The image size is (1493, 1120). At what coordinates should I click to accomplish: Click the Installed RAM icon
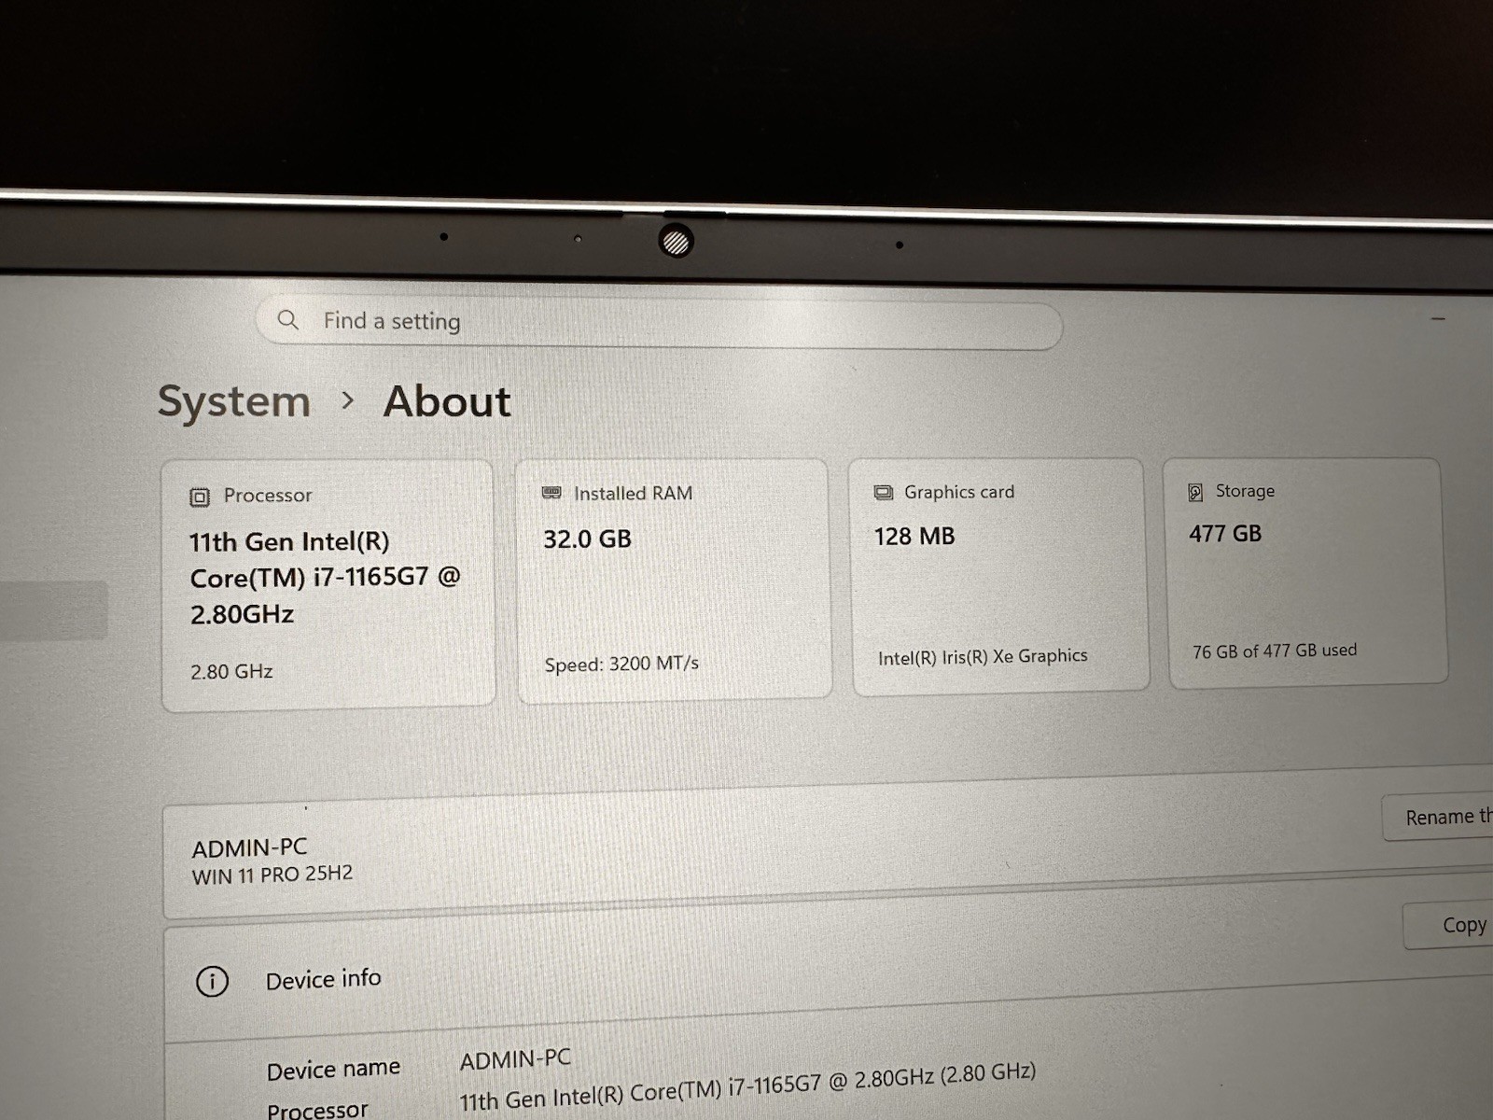[551, 493]
